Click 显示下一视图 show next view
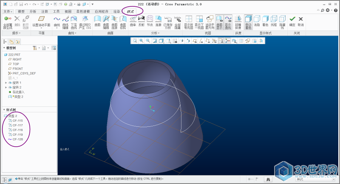 tap(199, 22)
